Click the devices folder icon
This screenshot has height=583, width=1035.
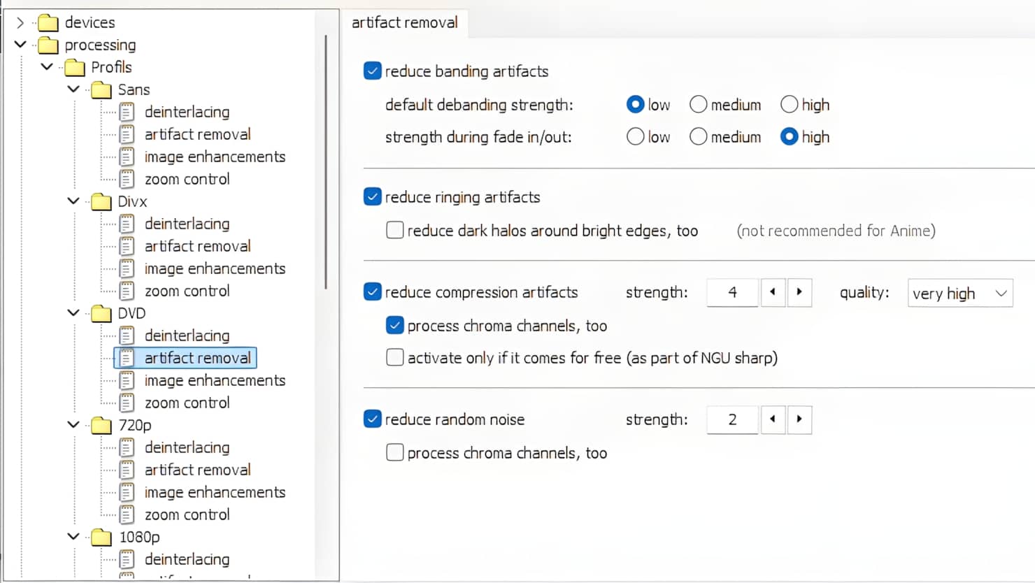click(x=48, y=23)
